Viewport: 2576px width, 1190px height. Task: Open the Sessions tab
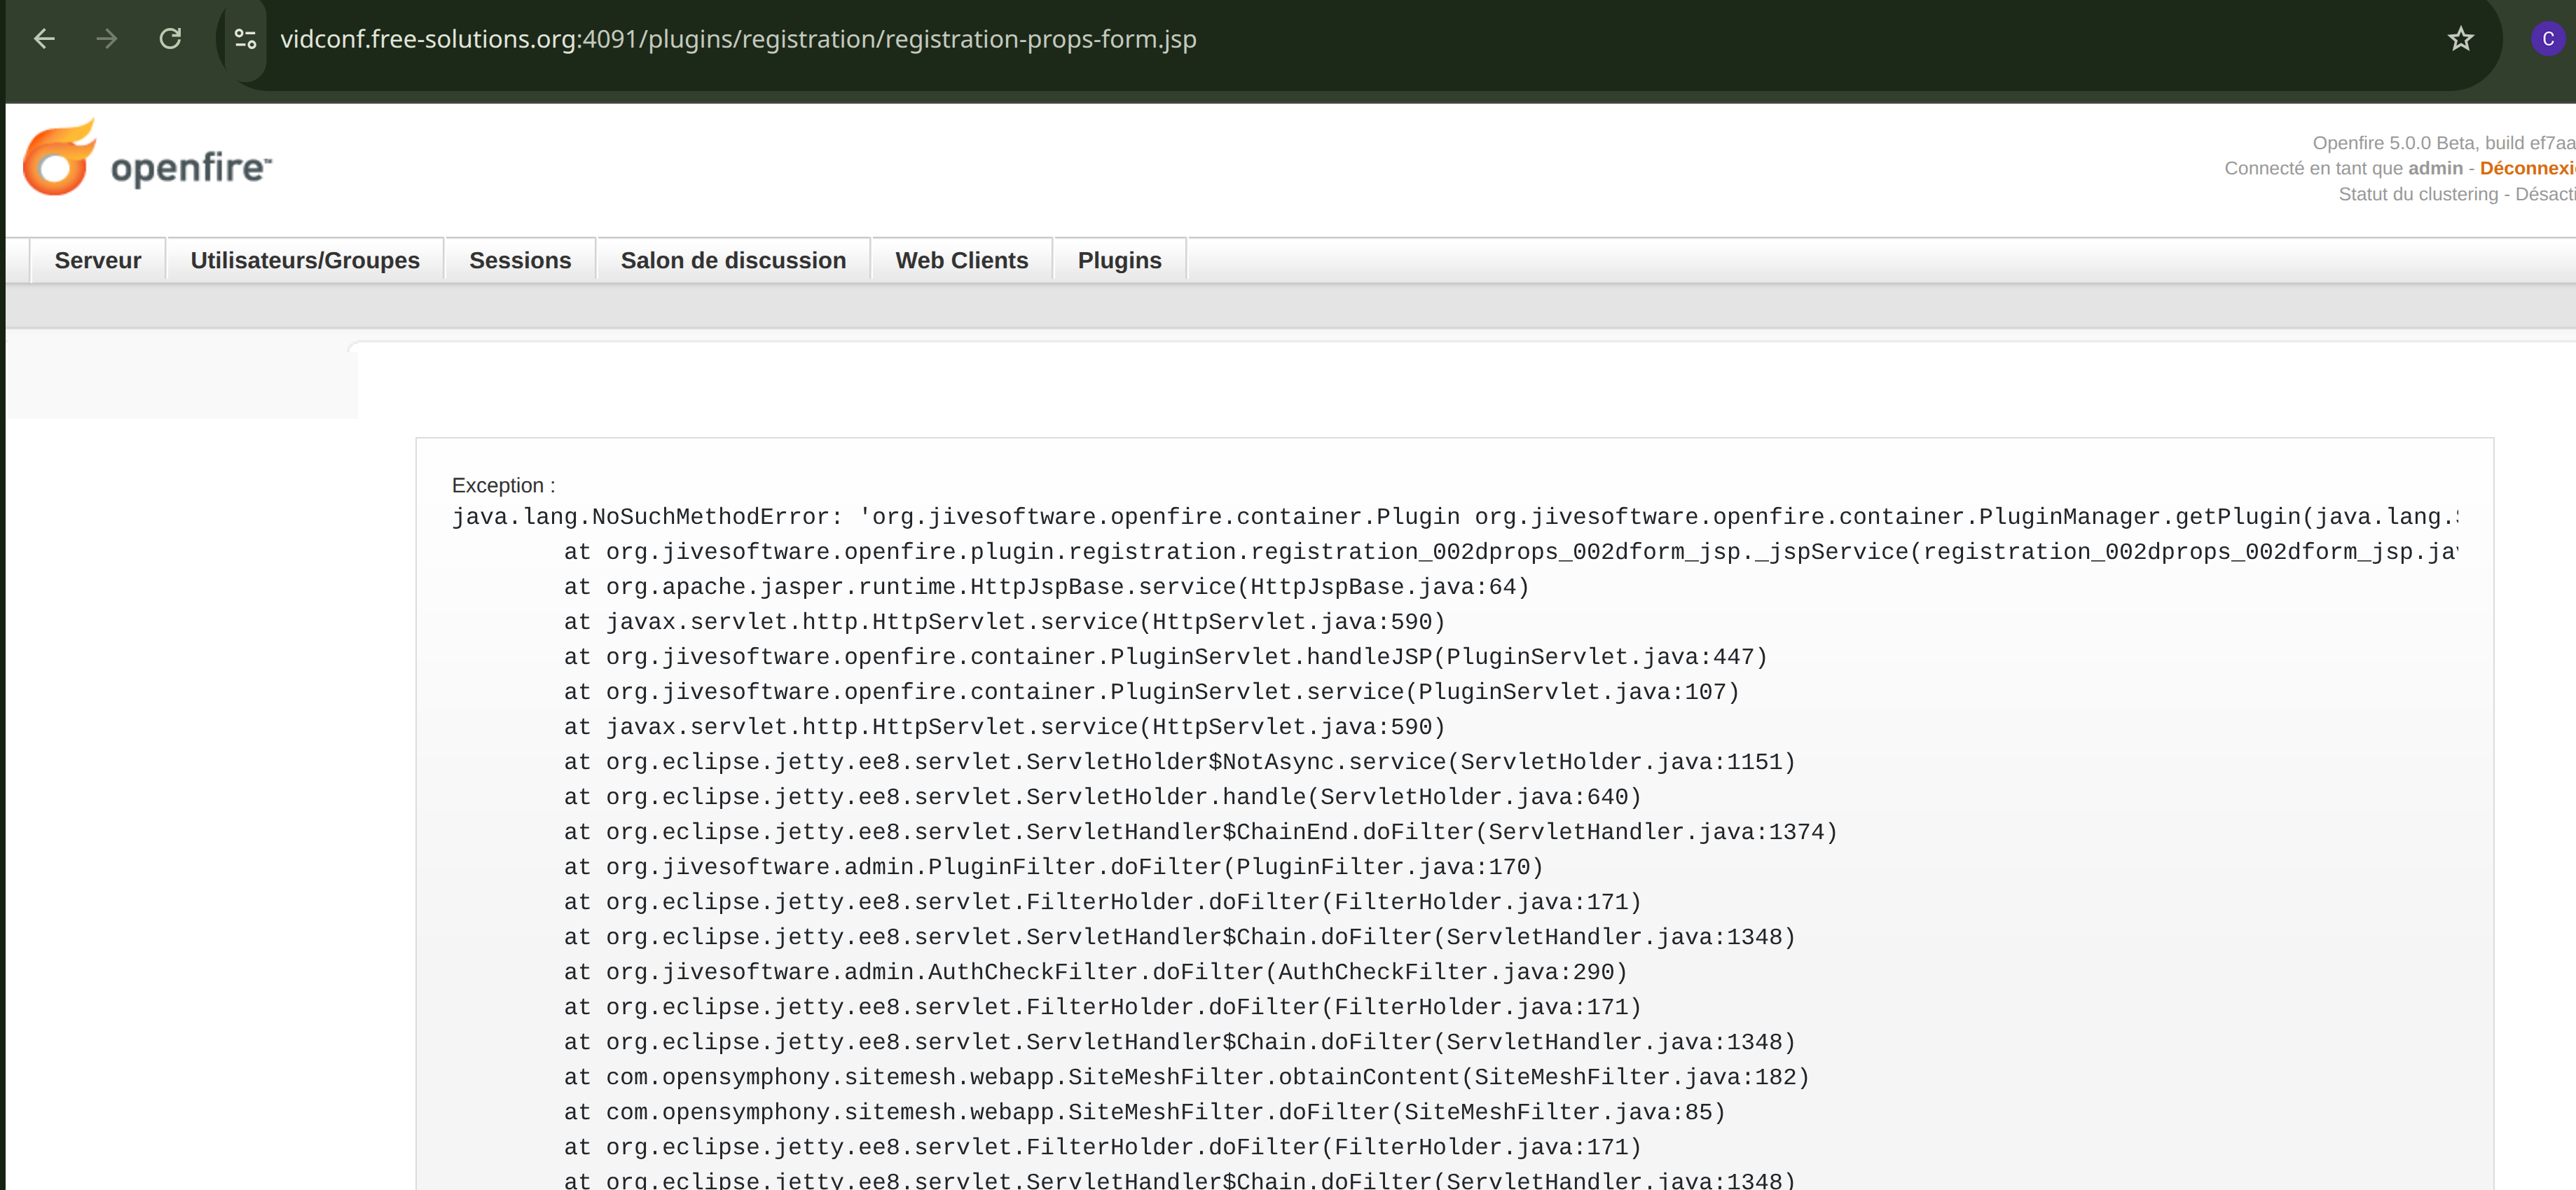point(520,260)
